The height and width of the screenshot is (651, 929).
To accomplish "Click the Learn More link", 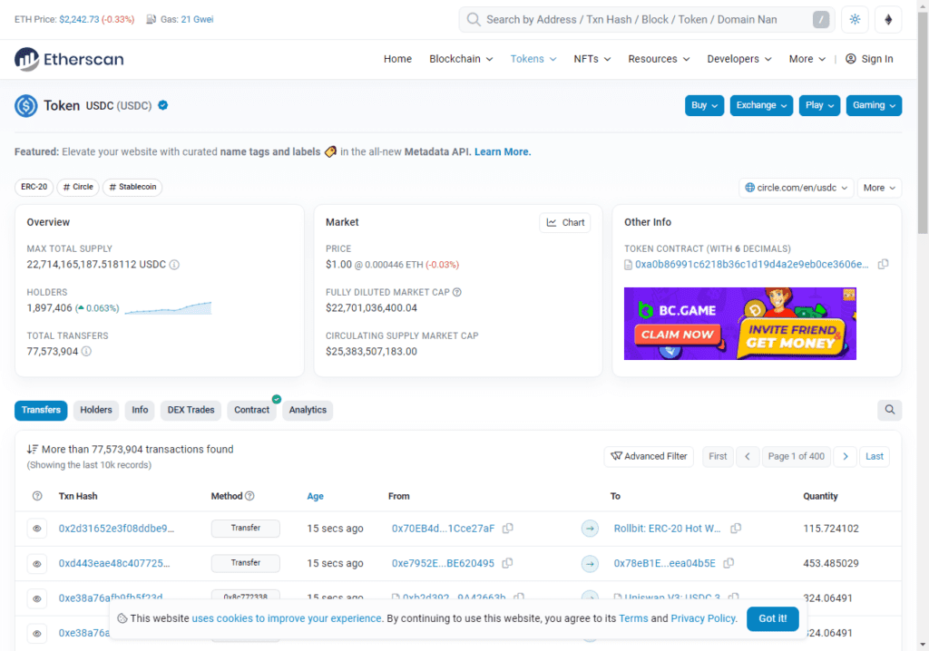I will click(503, 151).
